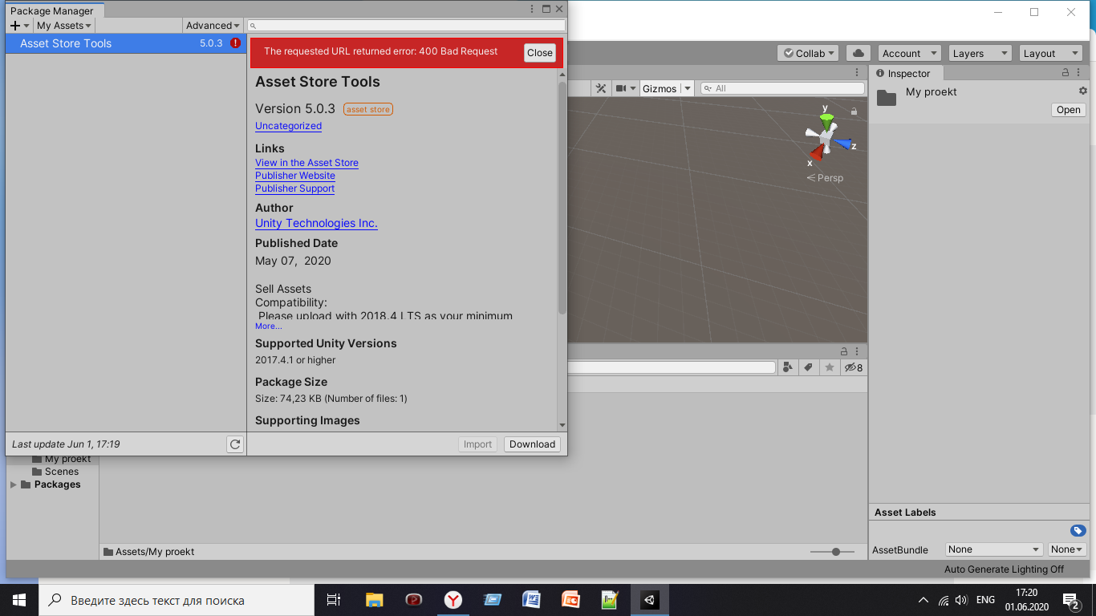The width and height of the screenshot is (1096, 616).
Task: Click the Package Manager details scrollbar
Action: [562, 197]
